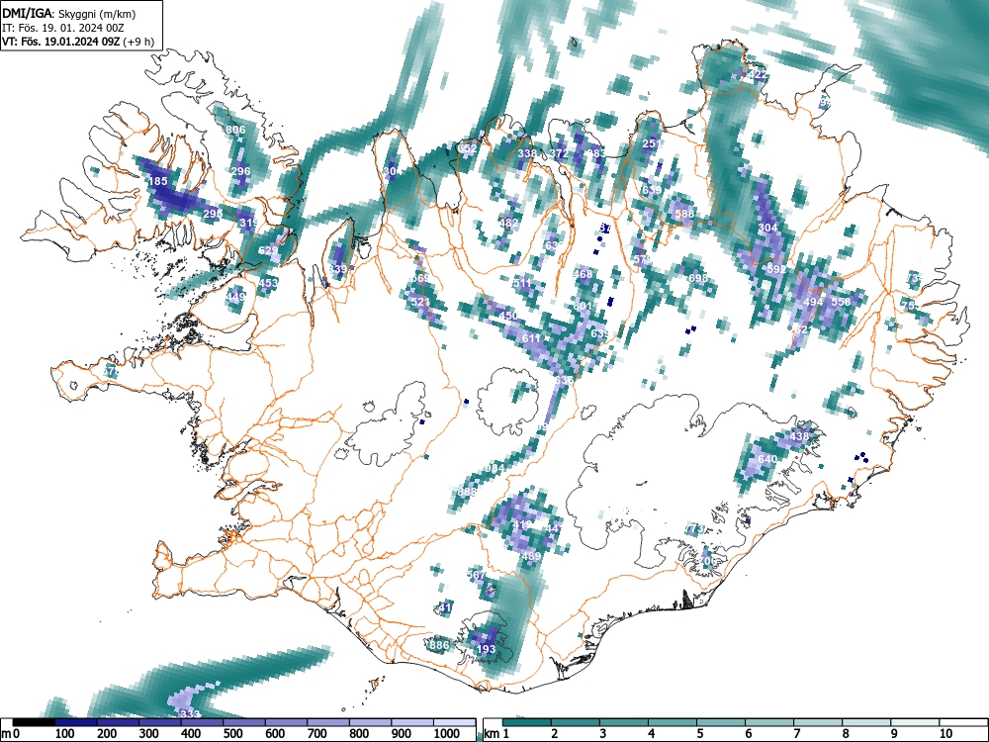Screen dimensions: 989x742
Task: Select the map value 372
Action: click(560, 153)
